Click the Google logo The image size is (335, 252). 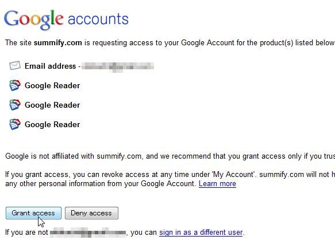pos(33,19)
